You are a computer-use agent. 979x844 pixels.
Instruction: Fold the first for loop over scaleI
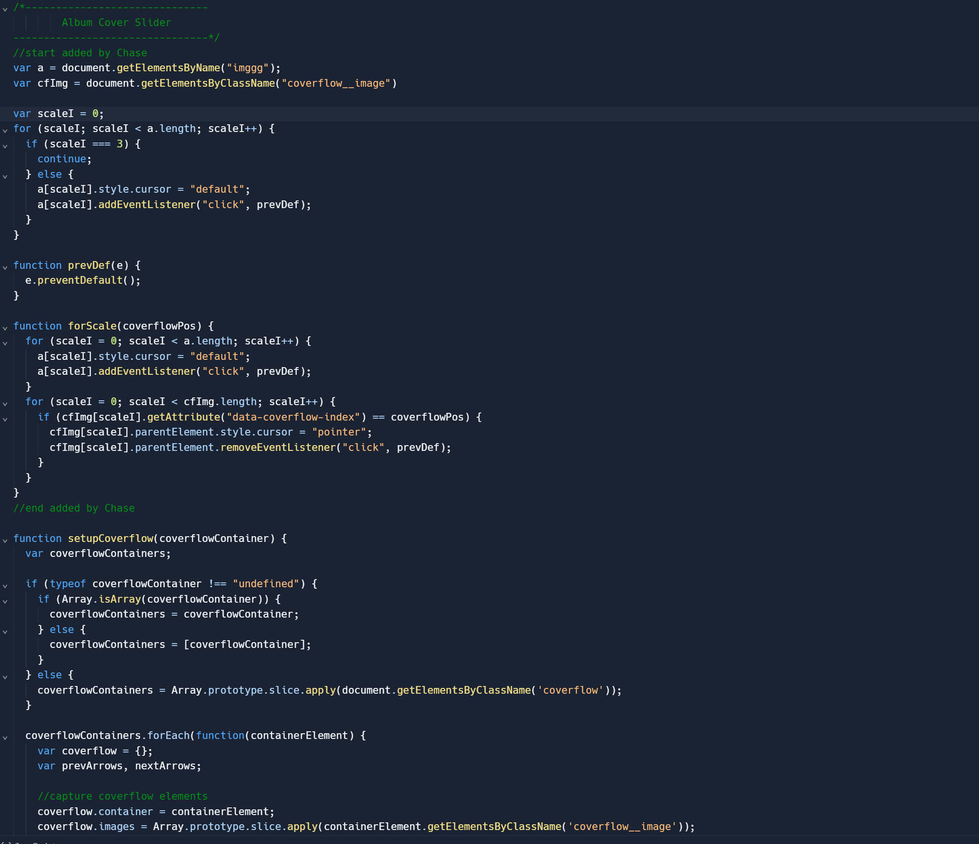tap(5, 130)
